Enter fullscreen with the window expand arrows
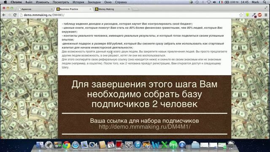Screen dimensions: 270x152 click(266, 8)
